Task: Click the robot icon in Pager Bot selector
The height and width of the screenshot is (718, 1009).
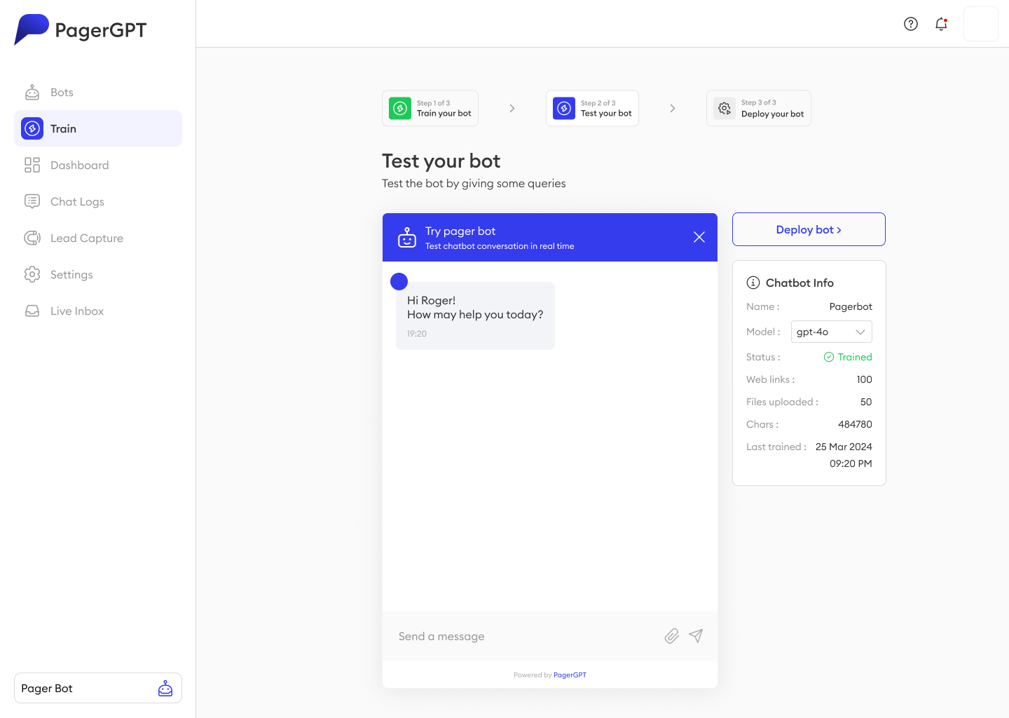Action: click(x=165, y=688)
